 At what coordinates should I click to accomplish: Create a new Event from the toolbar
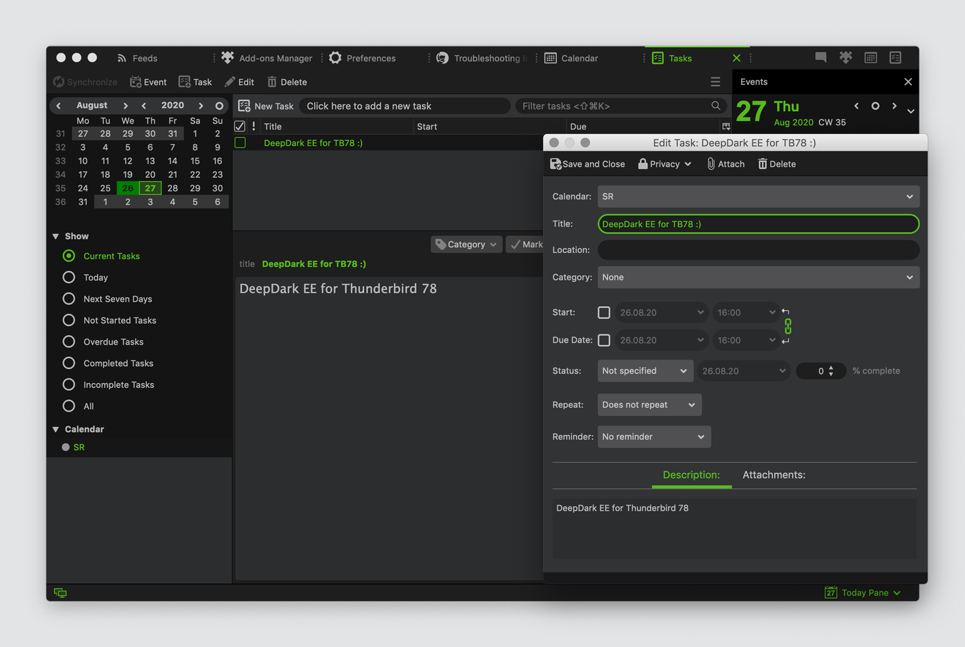click(x=149, y=82)
